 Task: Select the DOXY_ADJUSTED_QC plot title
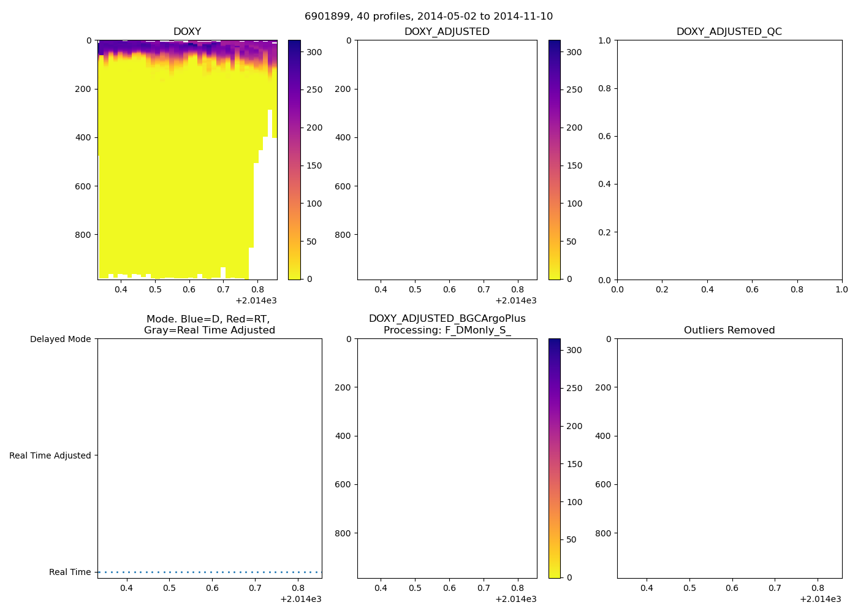click(x=729, y=32)
